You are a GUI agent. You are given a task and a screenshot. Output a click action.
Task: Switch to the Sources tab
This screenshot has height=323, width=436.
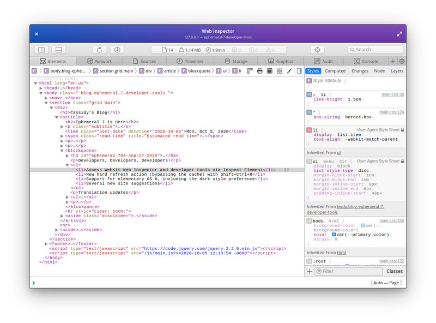coord(144,61)
